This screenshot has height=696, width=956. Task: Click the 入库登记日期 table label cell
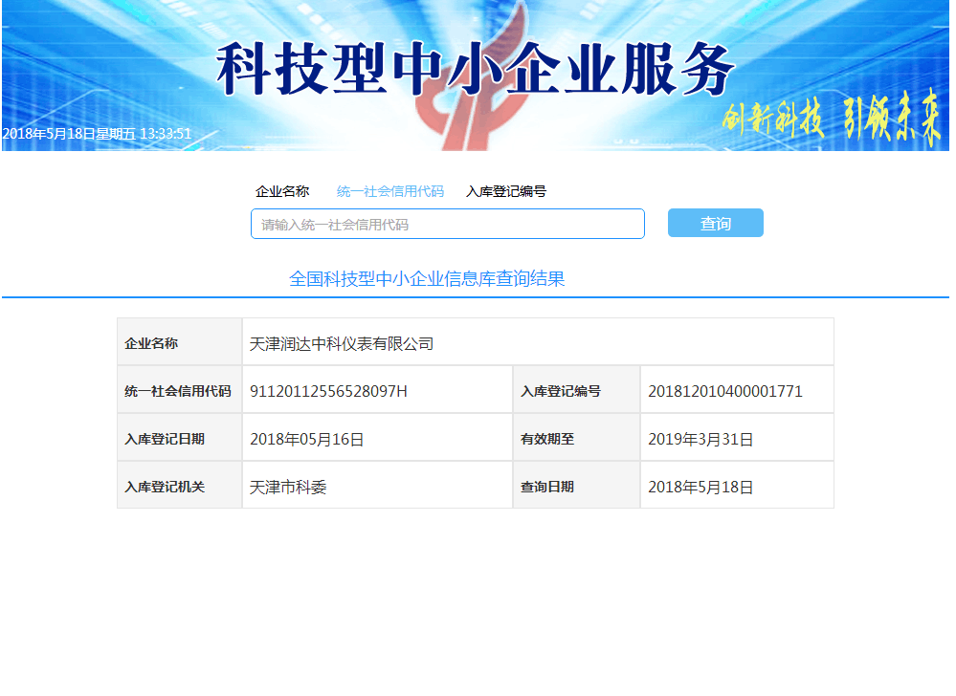coord(179,437)
